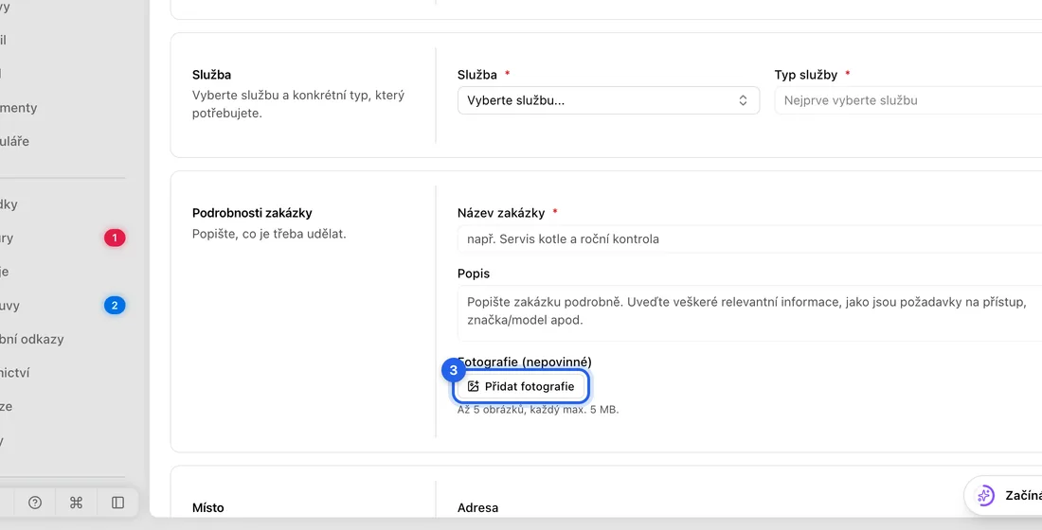Click the Služba dropdown chevron arrows
The image size is (1042, 530).
pos(743,100)
